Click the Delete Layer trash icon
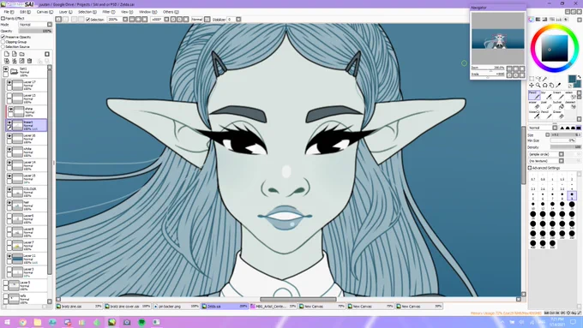 29,61
